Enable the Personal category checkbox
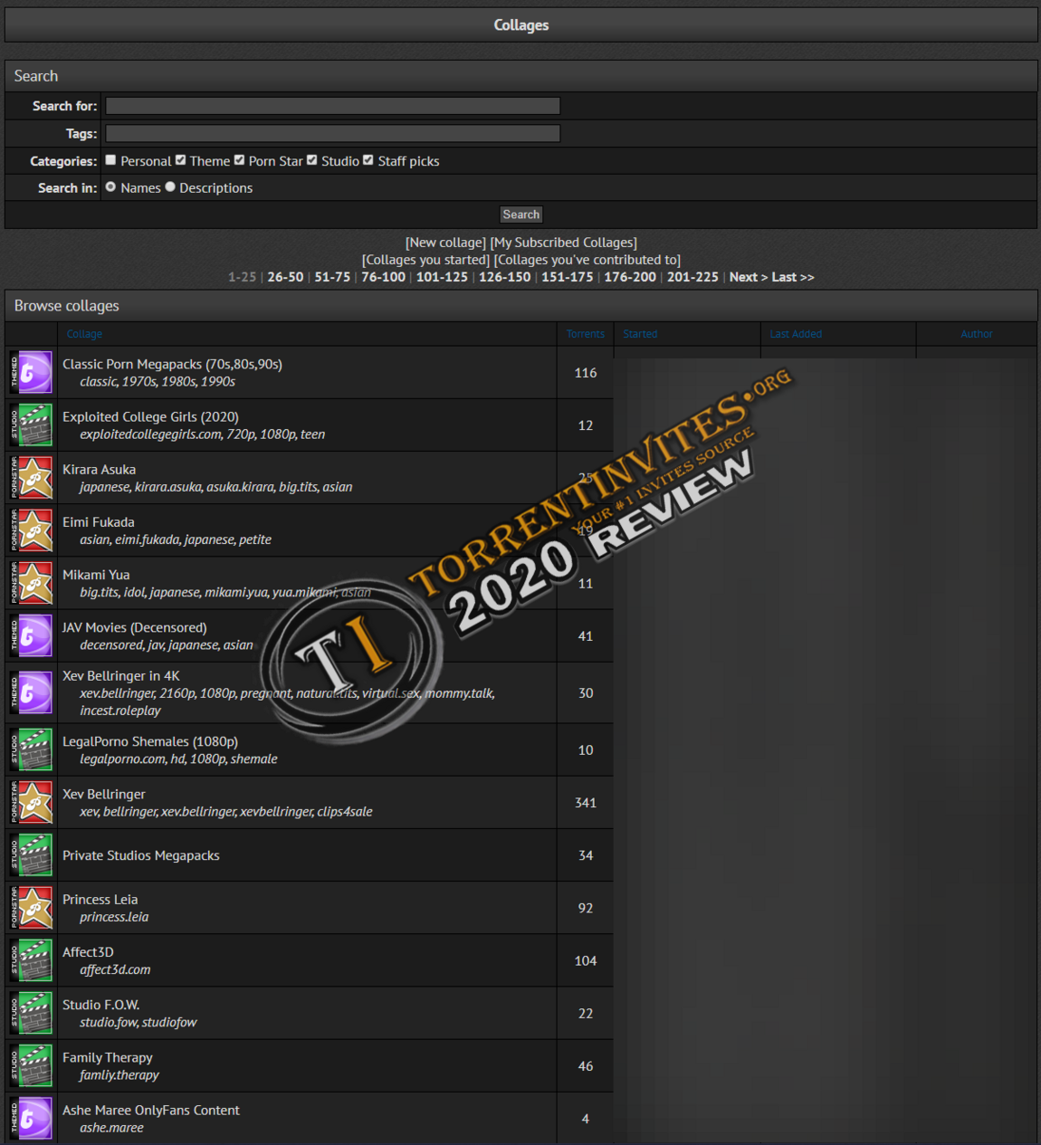This screenshot has width=1041, height=1145. coord(110,160)
